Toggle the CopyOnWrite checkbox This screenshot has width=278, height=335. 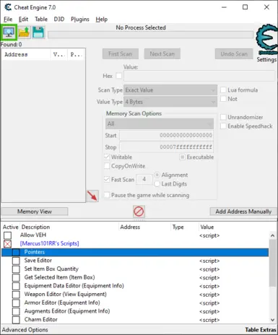click(107, 166)
